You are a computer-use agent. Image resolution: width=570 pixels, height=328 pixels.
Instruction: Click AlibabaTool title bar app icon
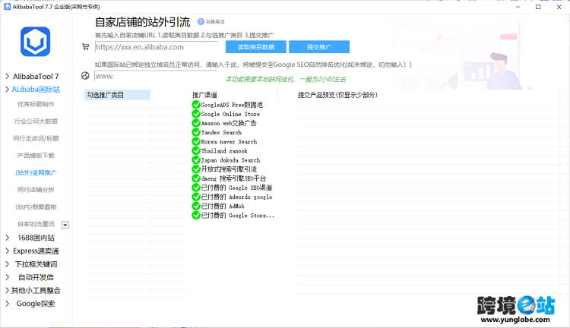point(7,7)
